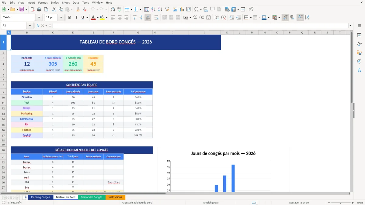Insert a comment

(212, 9)
